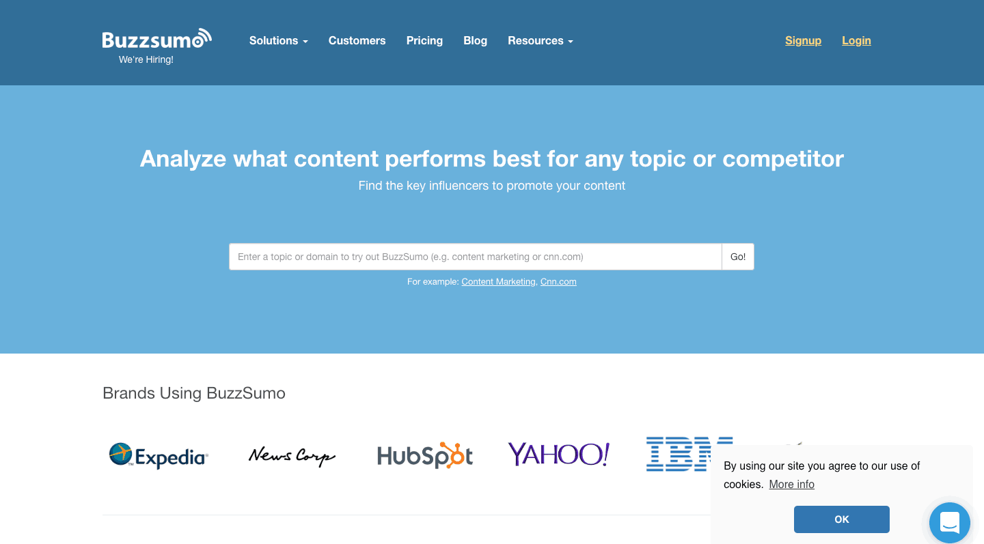Click the HubSpot brand logo

tap(425, 455)
